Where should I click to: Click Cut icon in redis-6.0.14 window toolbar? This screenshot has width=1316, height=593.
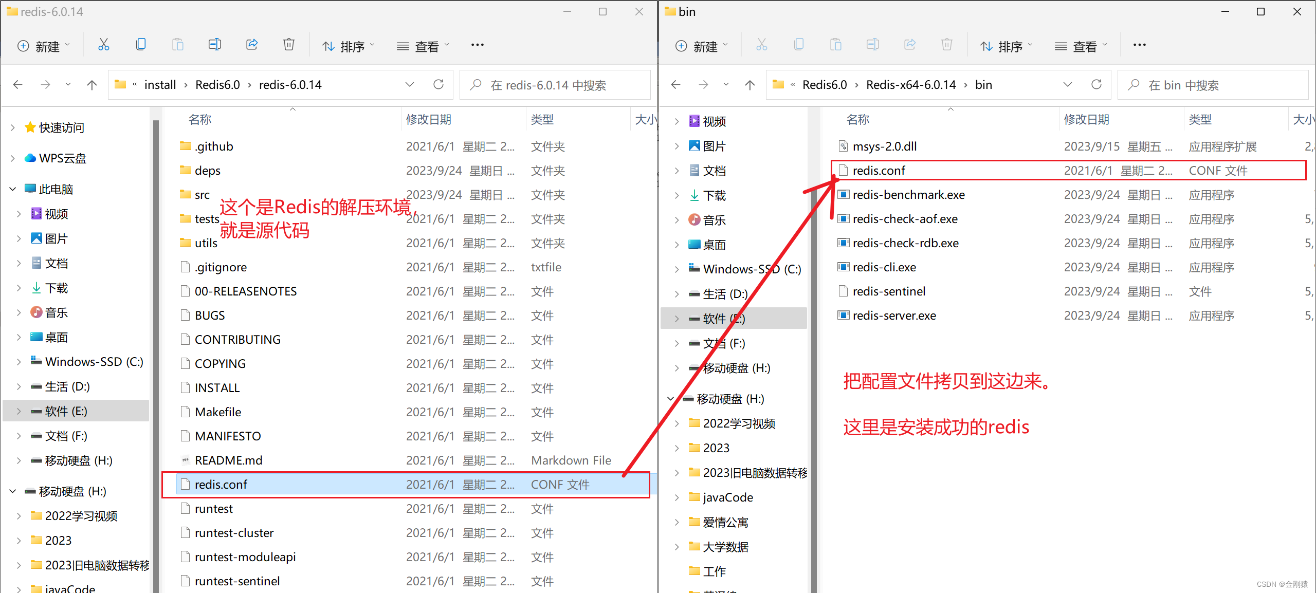104,45
